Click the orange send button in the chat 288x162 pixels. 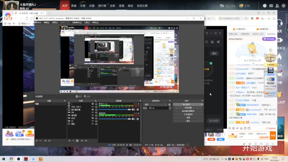click(273, 135)
